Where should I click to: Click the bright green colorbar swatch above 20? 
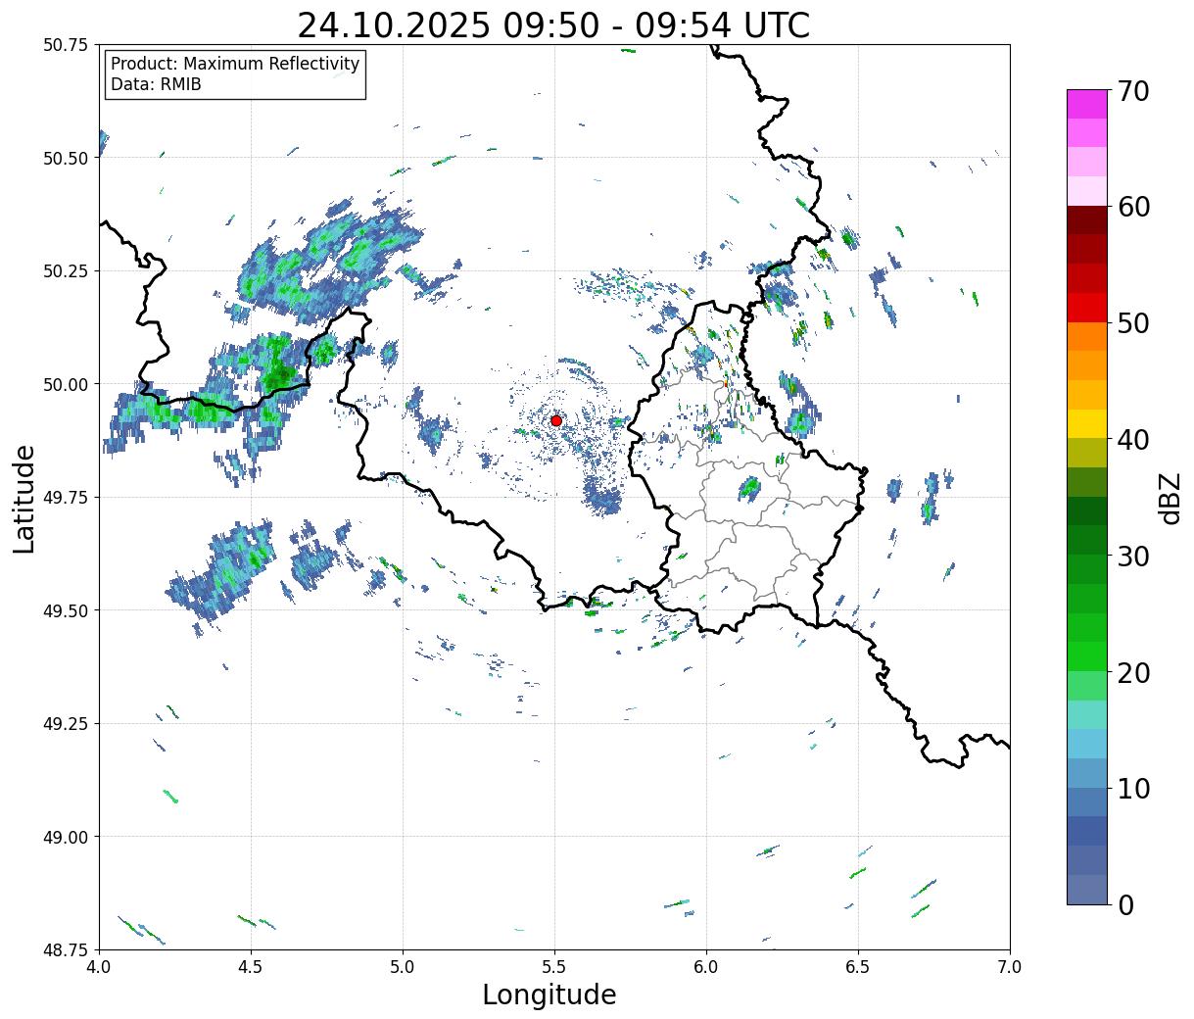coord(1087,655)
